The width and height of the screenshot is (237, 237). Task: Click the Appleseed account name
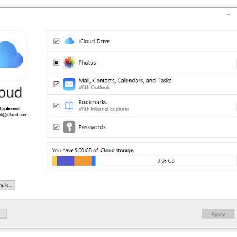[x=10, y=108]
